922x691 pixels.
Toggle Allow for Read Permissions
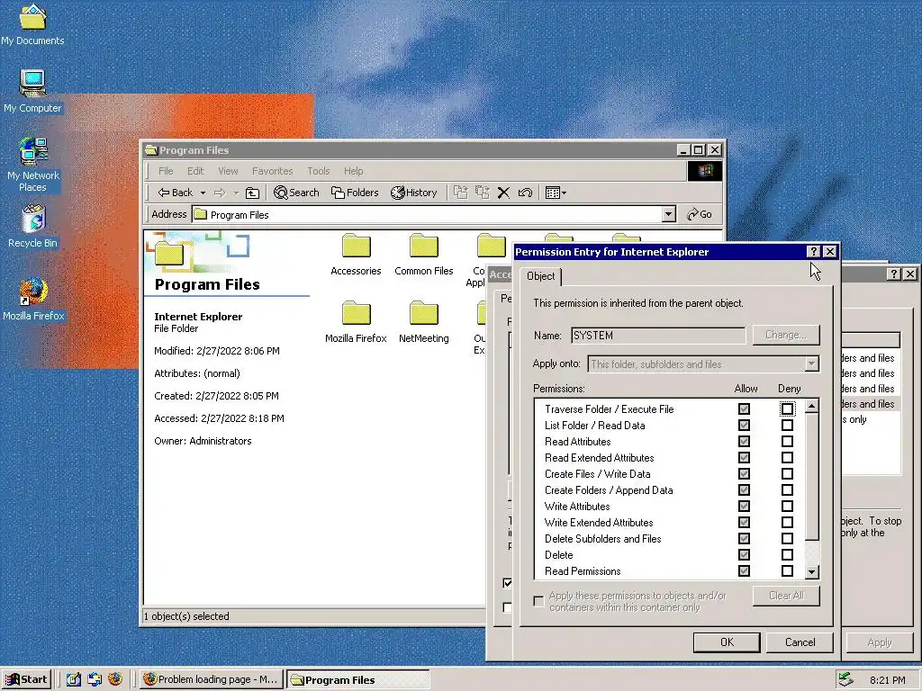[744, 570]
